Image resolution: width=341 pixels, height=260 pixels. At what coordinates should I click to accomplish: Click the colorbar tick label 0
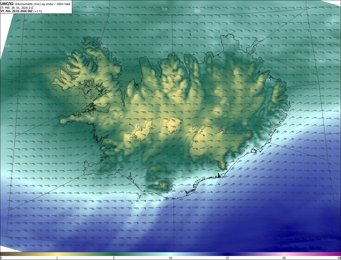click(x=1, y=258)
